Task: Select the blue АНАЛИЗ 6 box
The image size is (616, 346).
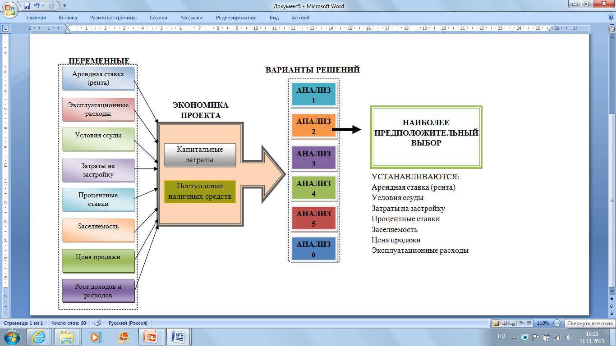Action: pyautogui.click(x=314, y=249)
